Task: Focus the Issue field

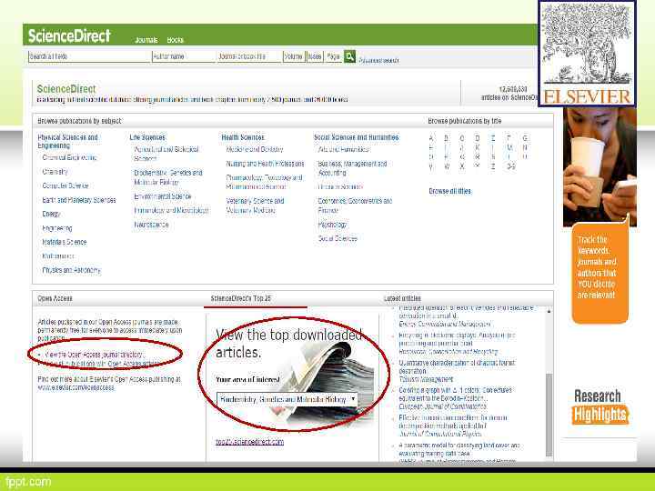Action: click(315, 56)
